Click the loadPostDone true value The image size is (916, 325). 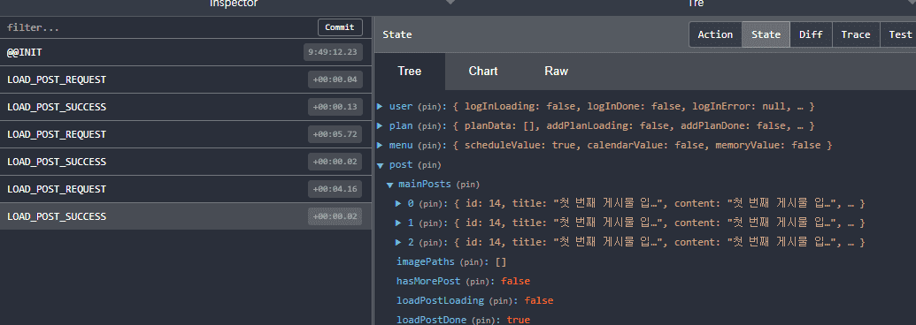tap(518, 320)
